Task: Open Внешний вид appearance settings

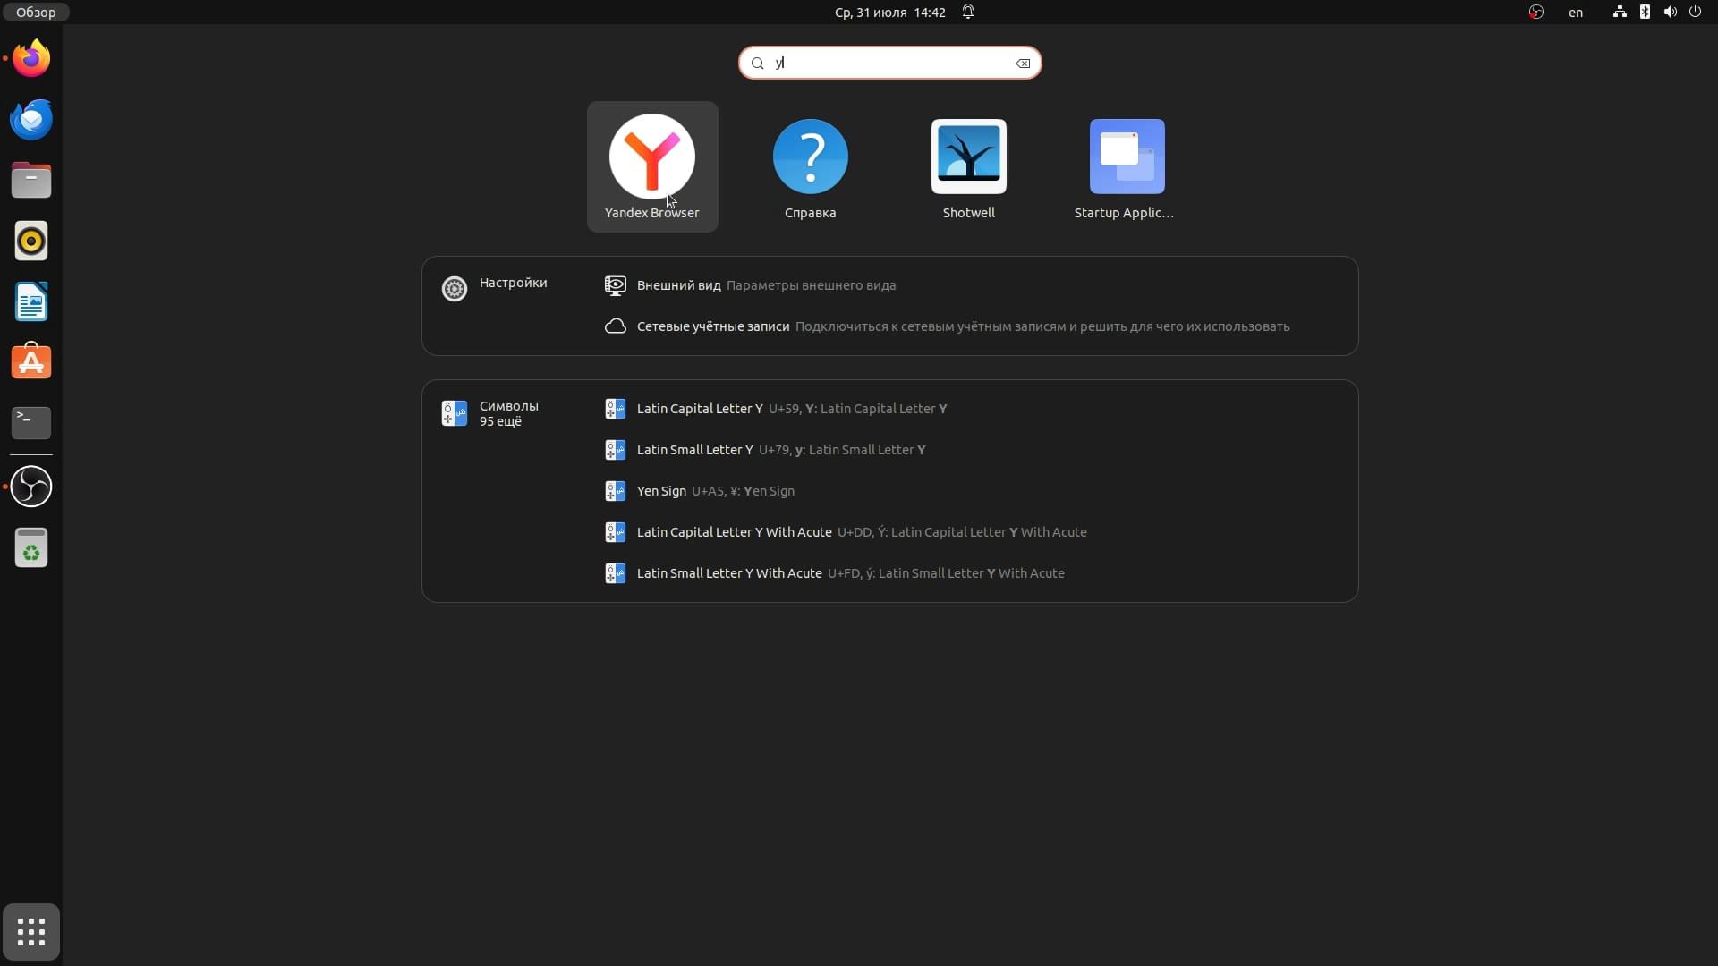Action: pyautogui.click(x=974, y=285)
